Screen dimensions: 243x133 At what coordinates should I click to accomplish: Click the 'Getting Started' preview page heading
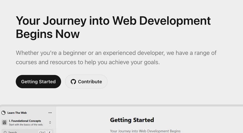tap(132, 120)
